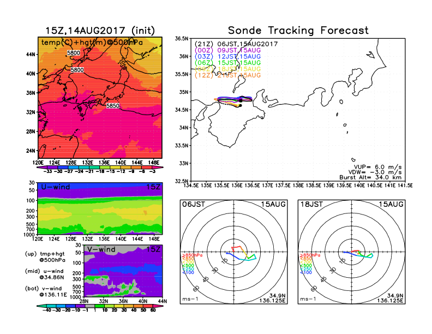
Task: Click the Sonde Tracking Forecast title
Action: pyautogui.click(x=298, y=31)
